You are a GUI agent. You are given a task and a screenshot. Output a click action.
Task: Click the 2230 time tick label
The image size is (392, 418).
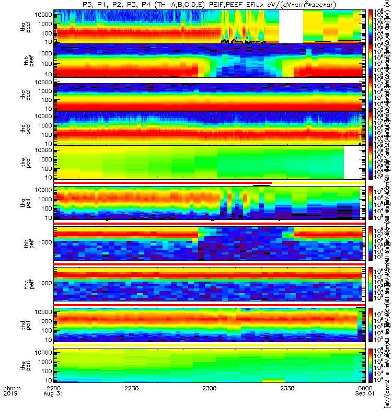[132, 388]
